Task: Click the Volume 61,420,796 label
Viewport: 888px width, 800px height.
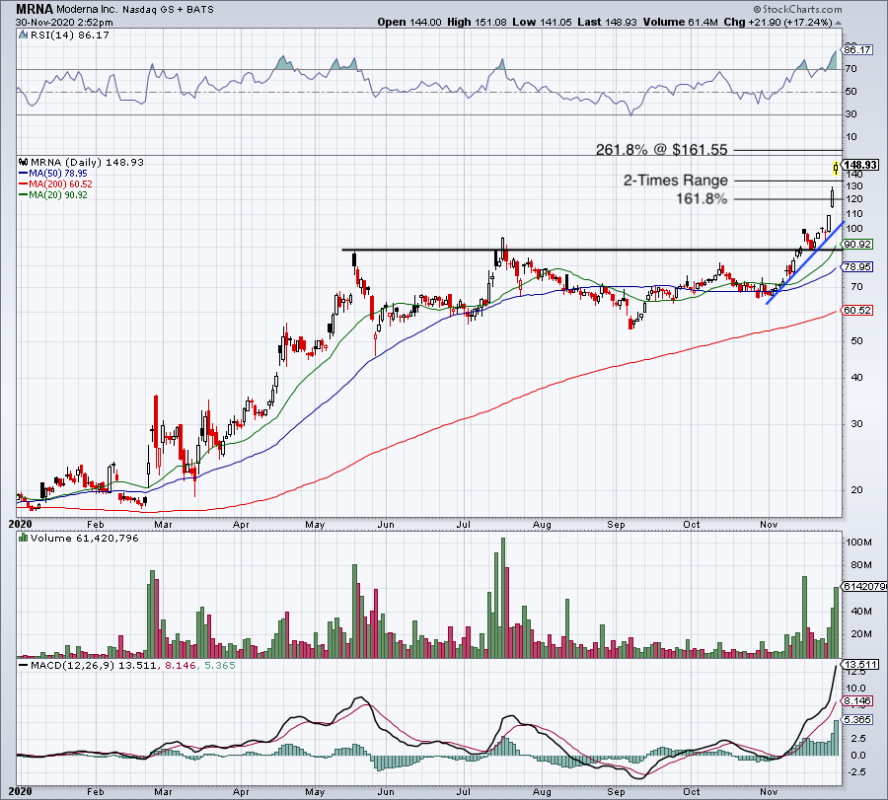Action: click(85, 538)
